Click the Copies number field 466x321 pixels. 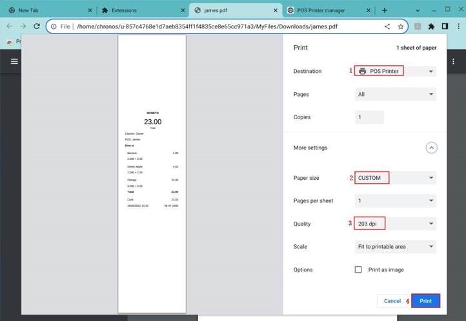(x=369, y=117)
